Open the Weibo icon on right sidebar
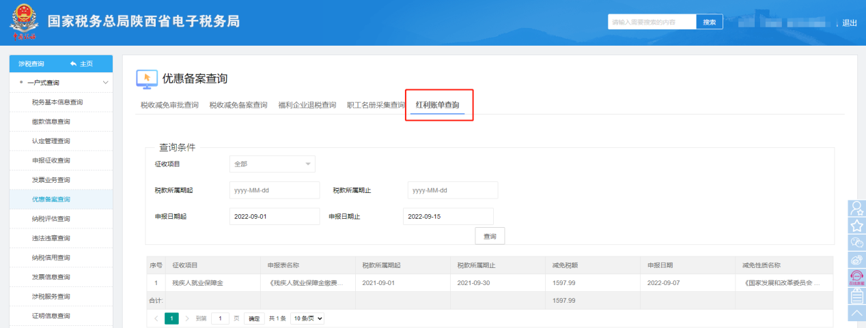The width and height of the screenshot is (866, 328). (856, 260)
